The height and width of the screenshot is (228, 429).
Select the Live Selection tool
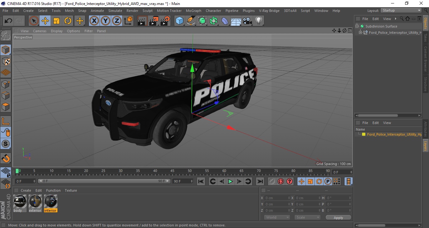pyautogui.click(x=34, y=21)
